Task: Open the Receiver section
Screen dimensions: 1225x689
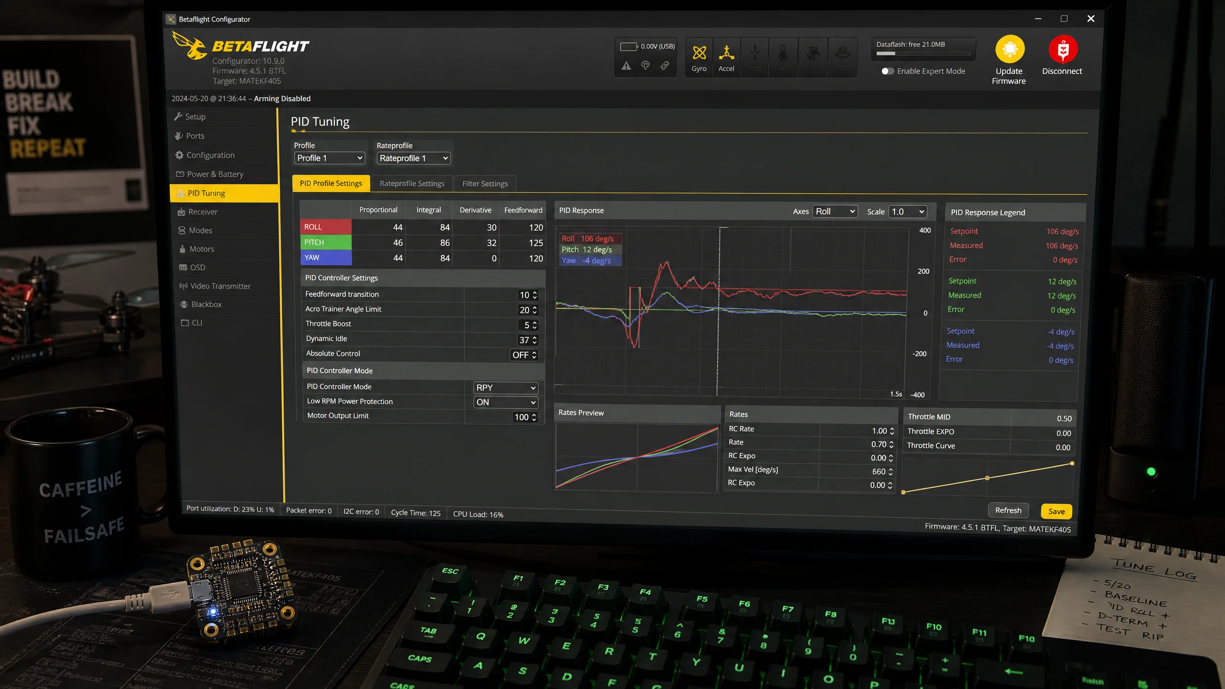Action: click(224, 212)
